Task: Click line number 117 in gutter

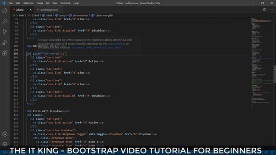Action: pos(16,111)
